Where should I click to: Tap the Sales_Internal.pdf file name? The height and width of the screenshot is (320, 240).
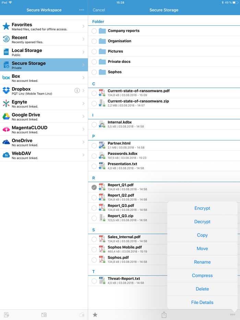click(x=124, y=237)
